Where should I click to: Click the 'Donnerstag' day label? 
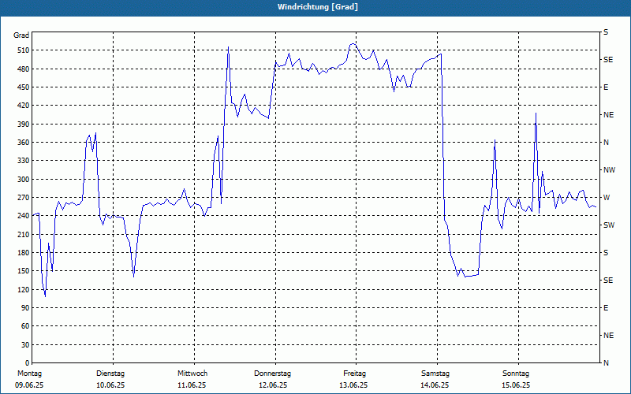click(272, 374)
